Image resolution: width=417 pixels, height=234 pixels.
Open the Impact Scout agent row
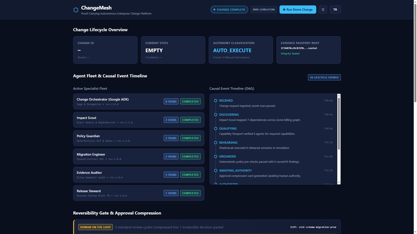[139, 120]
